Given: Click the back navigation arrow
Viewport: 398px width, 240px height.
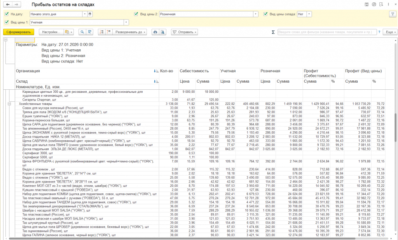Looking at the screenshot, I should click(x=8, y=4).
